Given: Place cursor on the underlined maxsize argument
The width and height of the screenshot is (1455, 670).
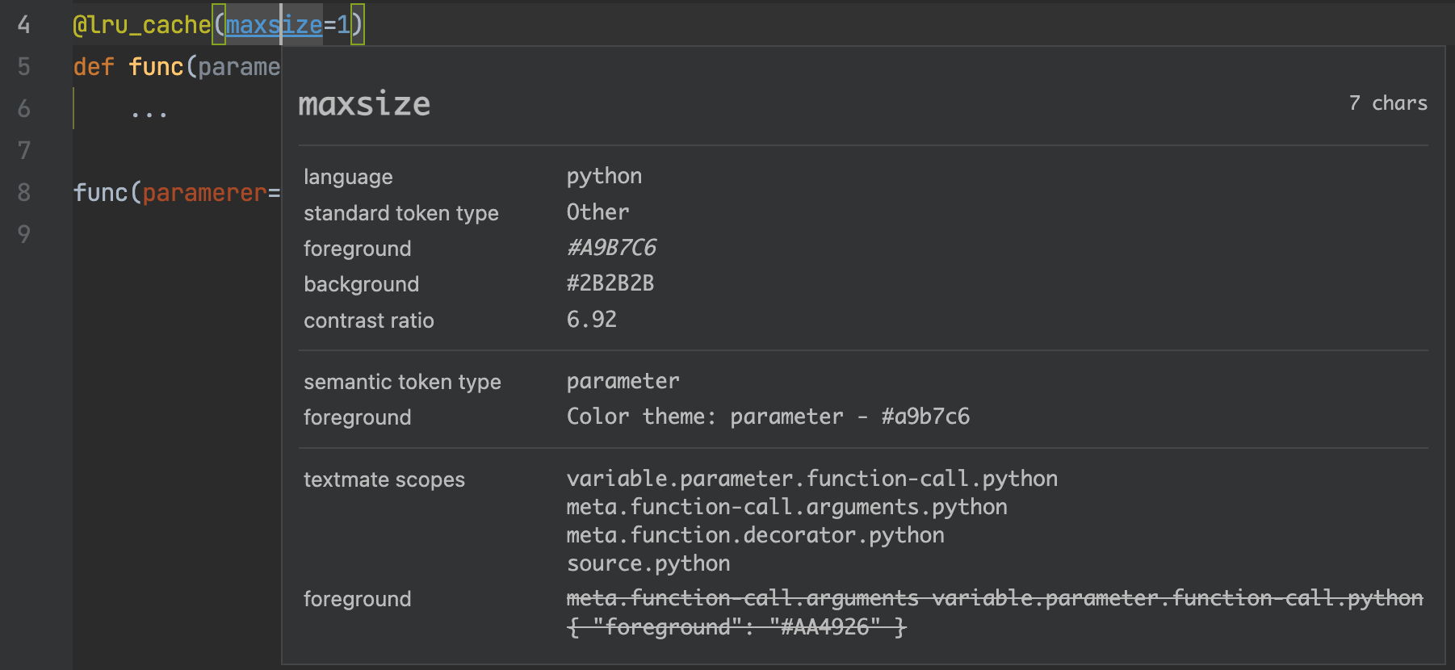Looking at the screenshot, I should point(273,25).
